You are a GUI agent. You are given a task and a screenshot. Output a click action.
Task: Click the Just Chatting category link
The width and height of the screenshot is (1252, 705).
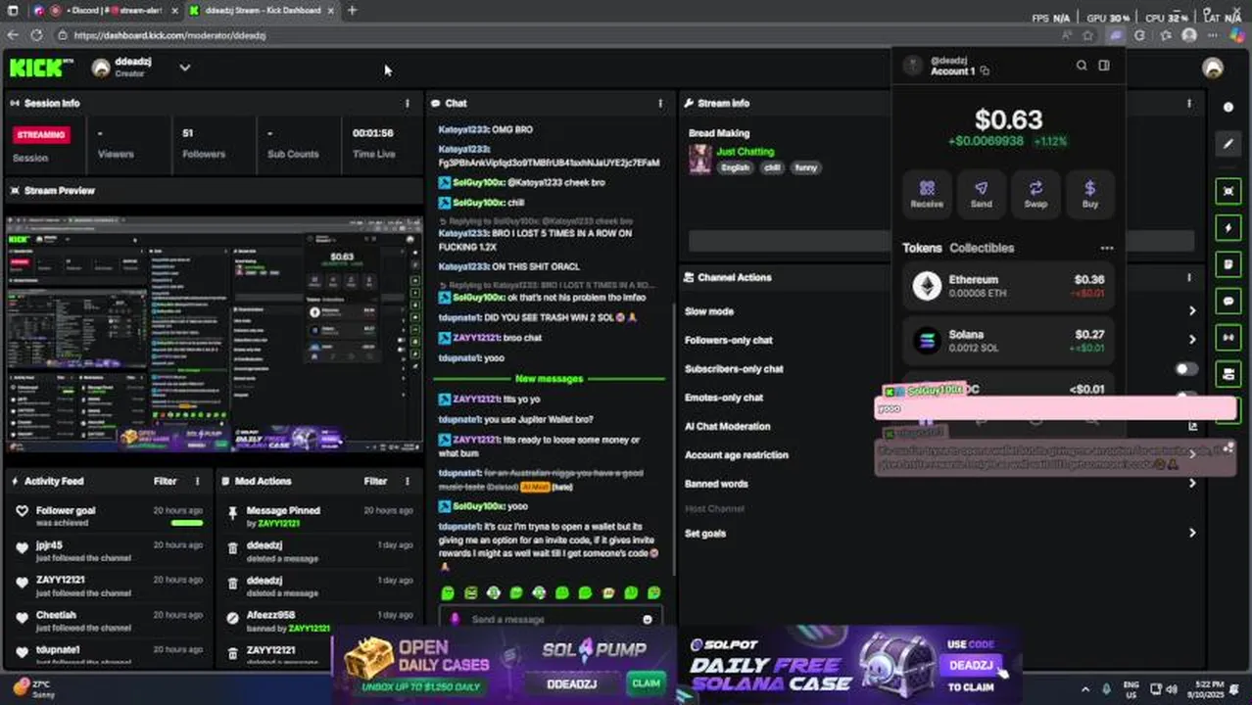point(745,152)
